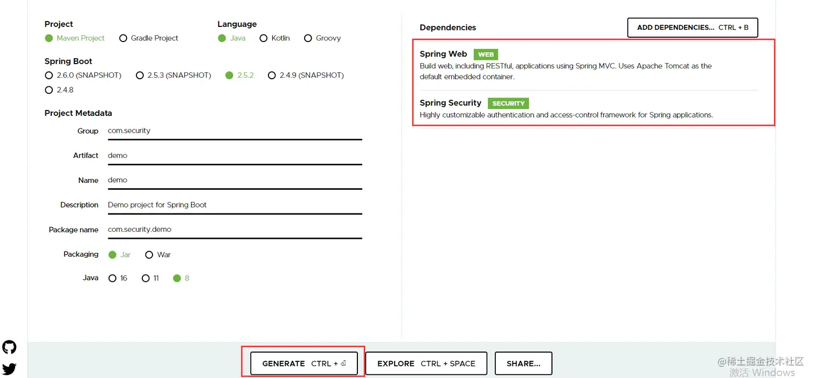Select Spring Boot 2.6.0 (SNAPSHOT)
Viewport: 815px width, 378px height.
click(x=83, y=75)
